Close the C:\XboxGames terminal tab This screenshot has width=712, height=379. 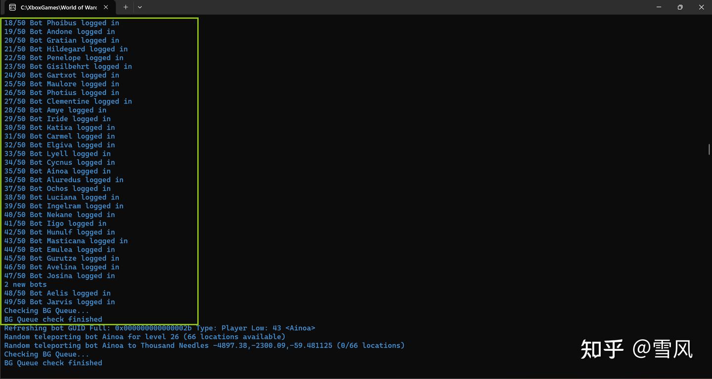[105, 7]
